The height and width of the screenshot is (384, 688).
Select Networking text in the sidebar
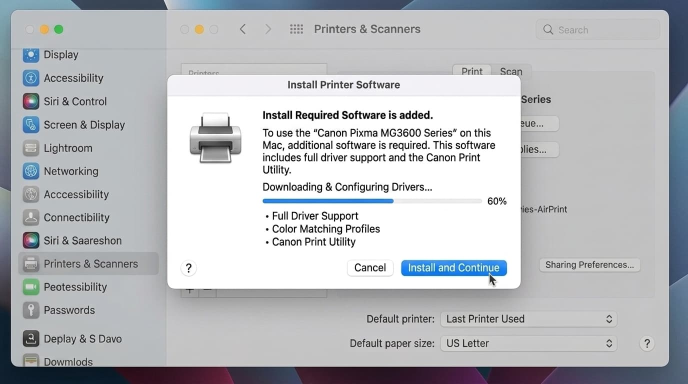click(71, 171)
